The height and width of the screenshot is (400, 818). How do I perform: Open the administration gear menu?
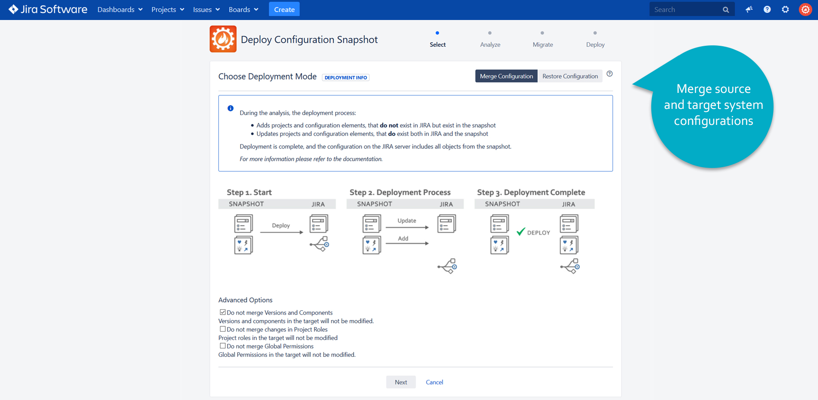pyautogui.click(x=786, y=9)
